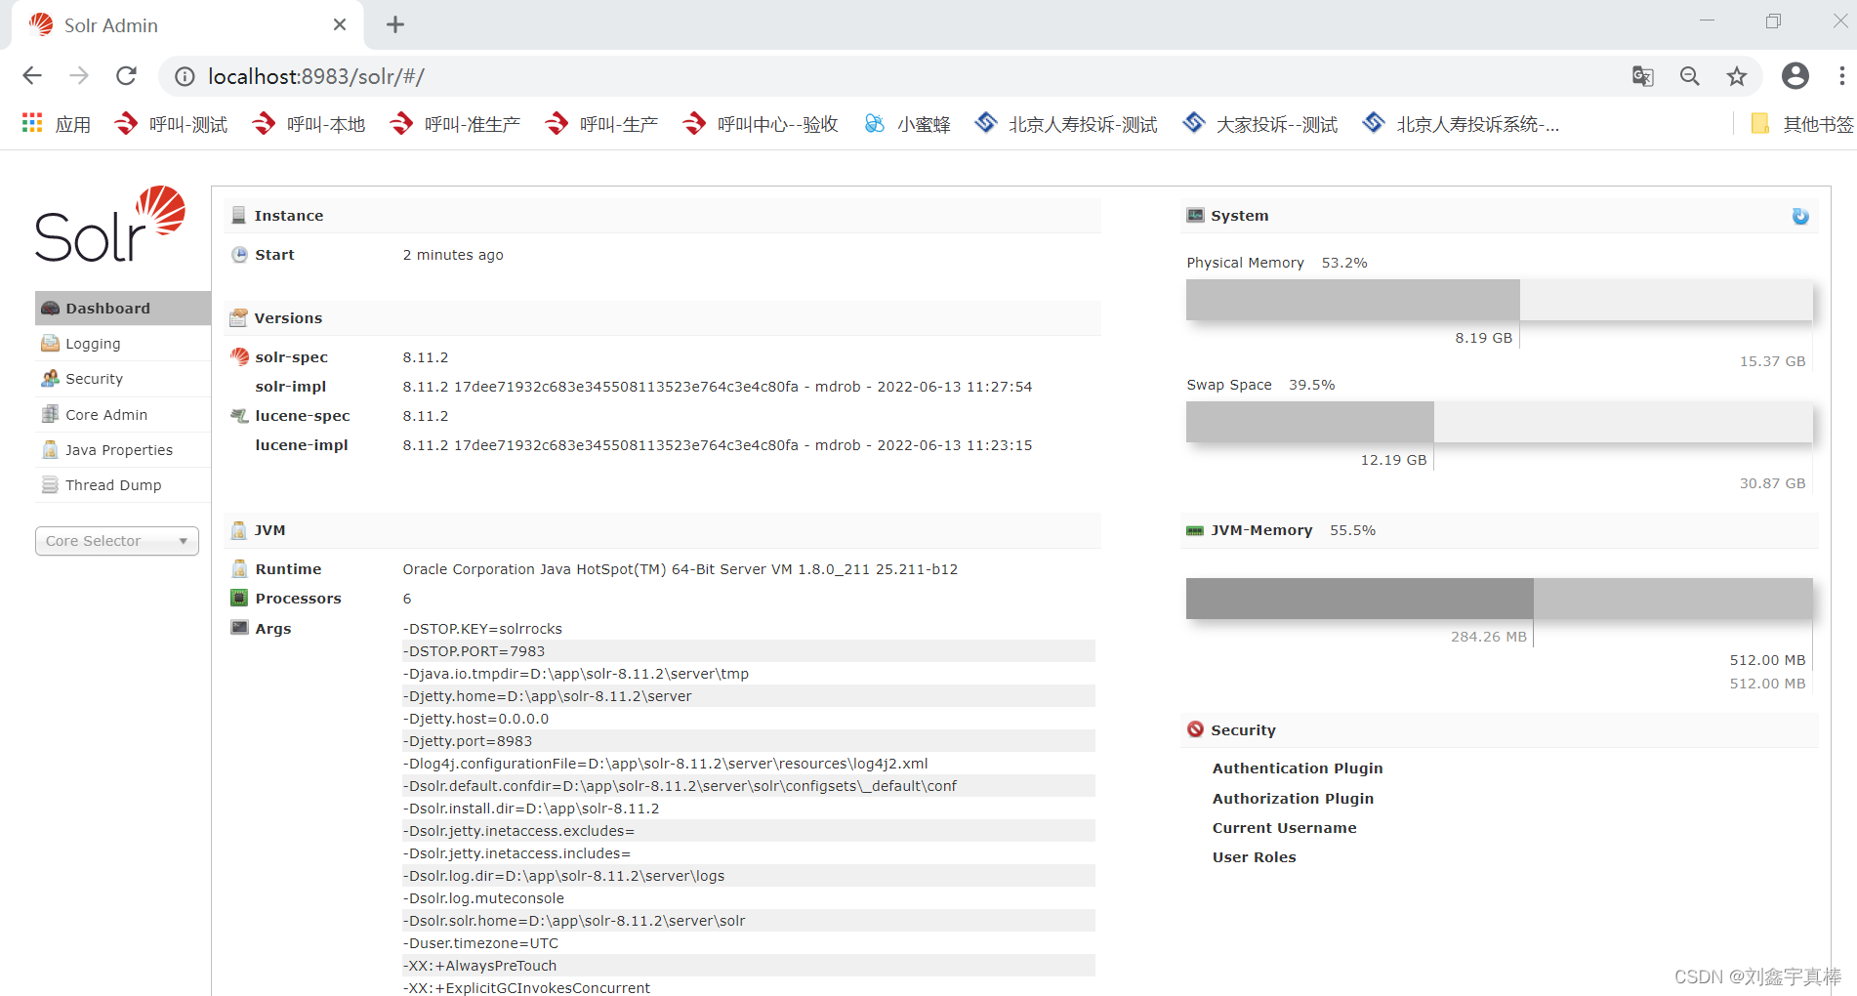Click the Start clock icon
1857x996 pixels.
pyautogui.click(x=239, y=254)
